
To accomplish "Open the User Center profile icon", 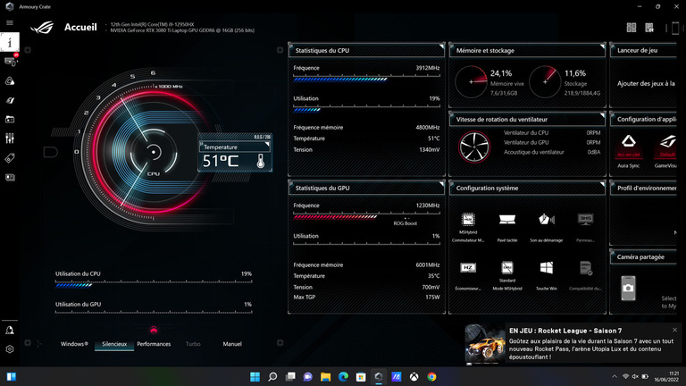I will [x=10, y=331].
